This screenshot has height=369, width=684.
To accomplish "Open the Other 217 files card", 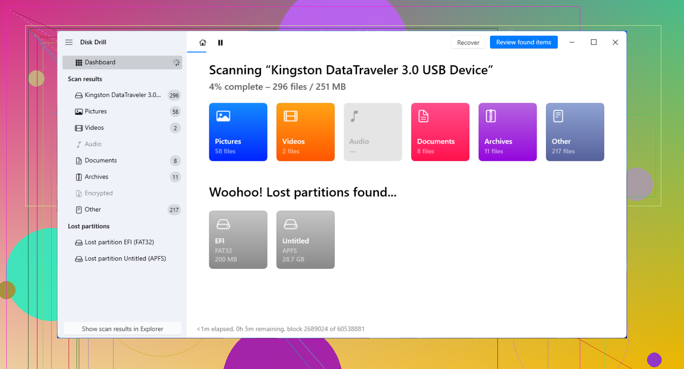I will tap(575, 132).
